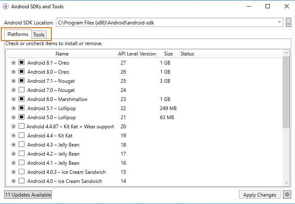Close the Android SDKs and Tools window
The width and height of the screenshot is (295, 204).
click(x=287, y=6)
